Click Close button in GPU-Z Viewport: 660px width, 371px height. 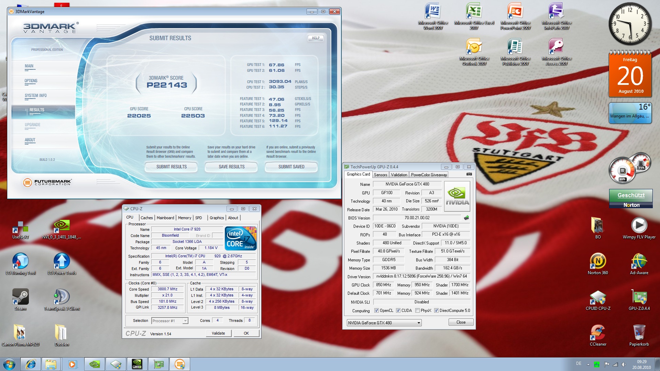[x=461, y=322]
